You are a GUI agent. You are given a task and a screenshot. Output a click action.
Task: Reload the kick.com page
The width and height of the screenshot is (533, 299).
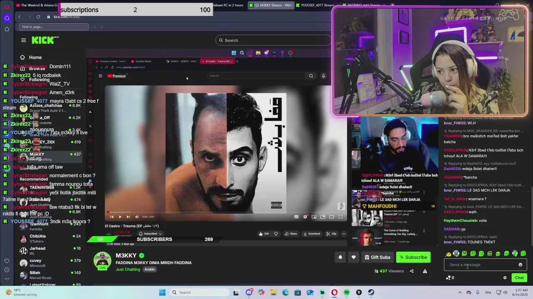[38, 17]
